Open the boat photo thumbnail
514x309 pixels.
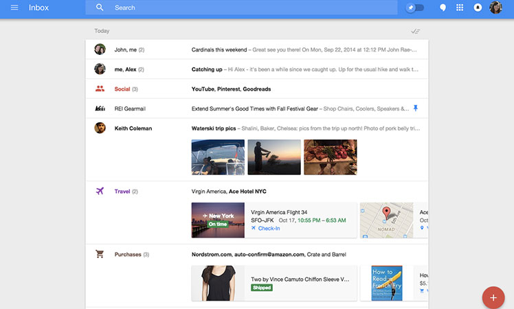[x=218, y=157]
